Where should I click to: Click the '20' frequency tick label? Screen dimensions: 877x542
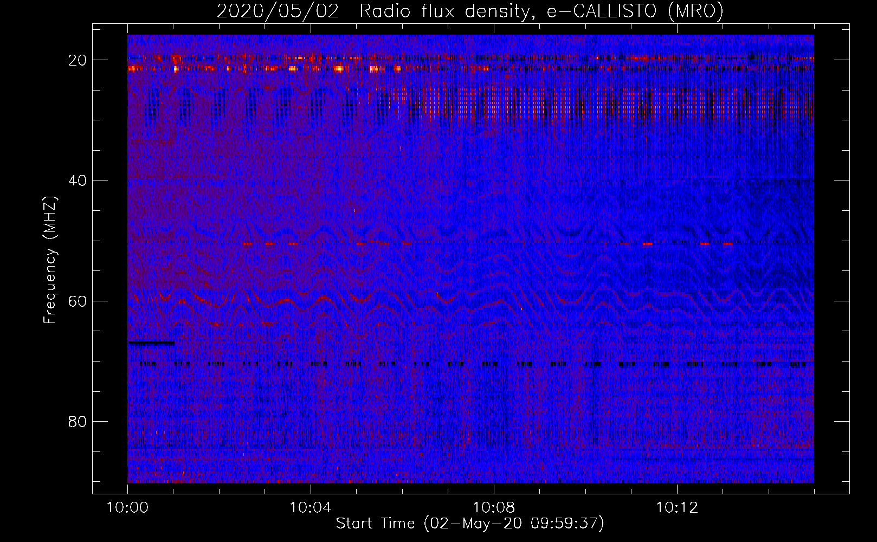(x=78, y=60)
